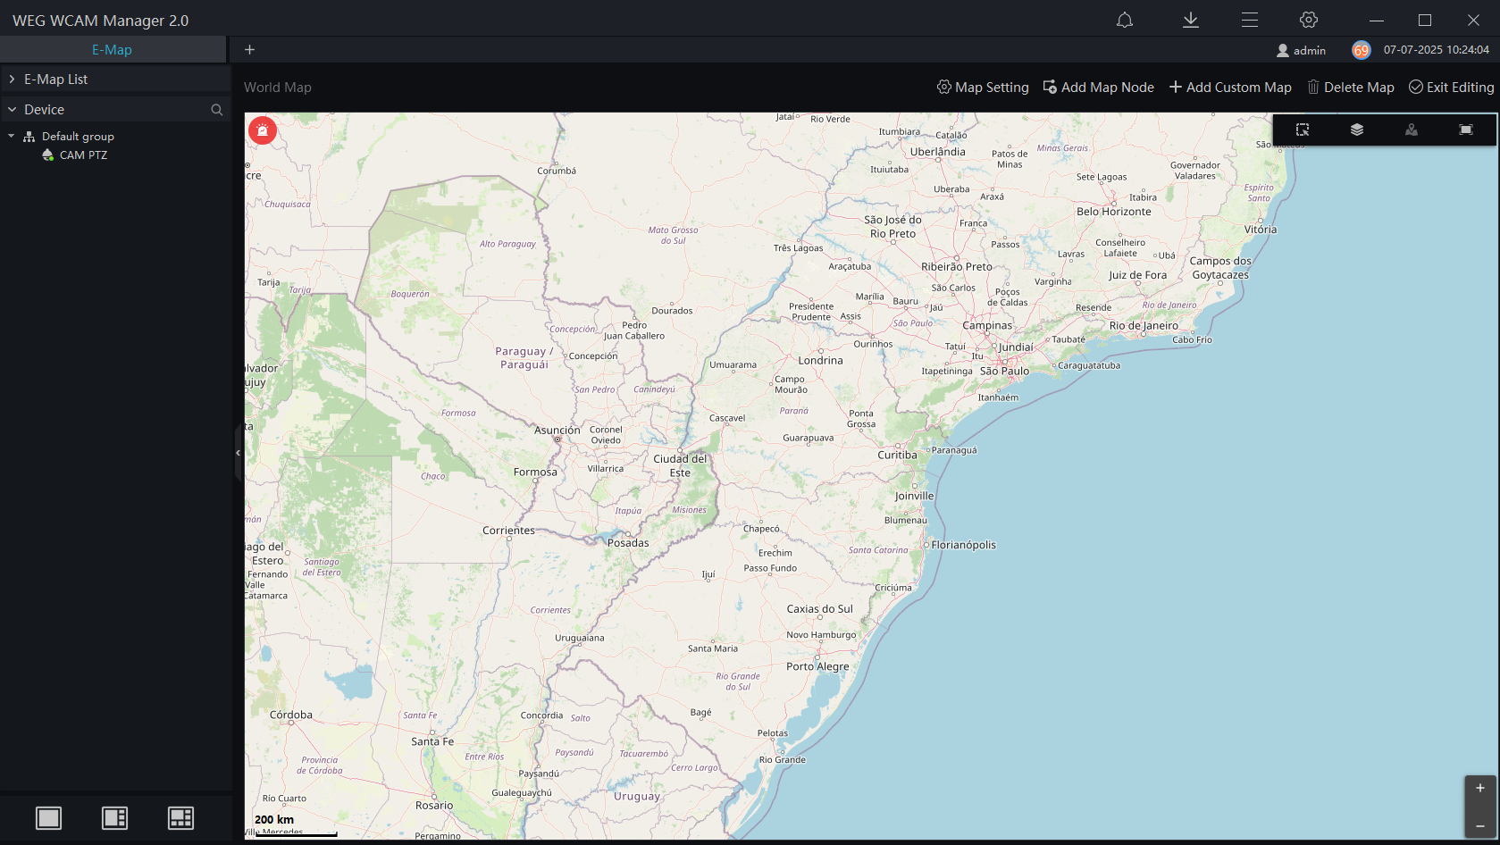Image resolution: width=1500 pixels, height=845 pixels.
Task: Click the Default group icon
Action: coord(29,137)
